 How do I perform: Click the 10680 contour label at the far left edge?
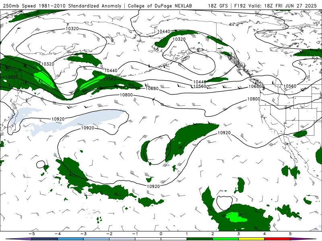pos(12,77)
